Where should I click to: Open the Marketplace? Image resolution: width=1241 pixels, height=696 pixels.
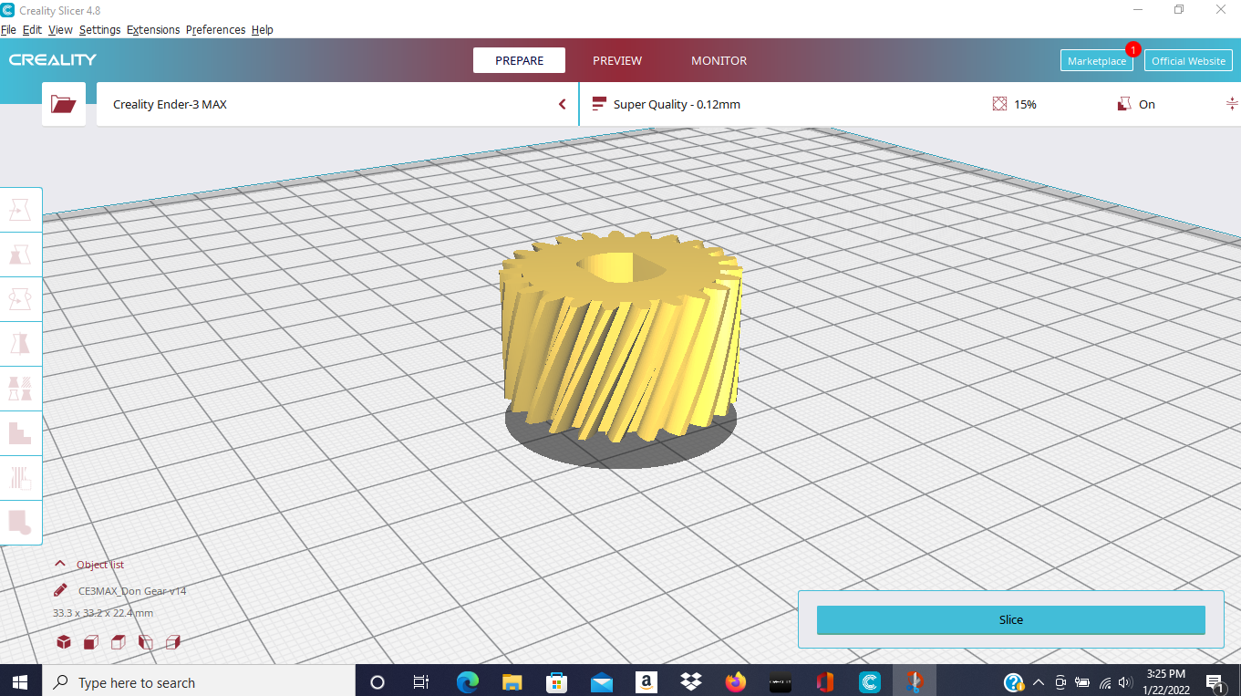point(1097,60)
